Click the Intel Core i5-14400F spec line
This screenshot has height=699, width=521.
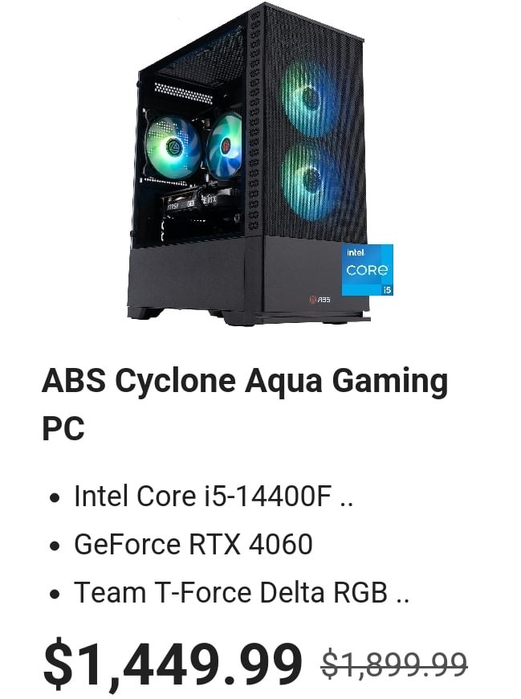(202, 497)
